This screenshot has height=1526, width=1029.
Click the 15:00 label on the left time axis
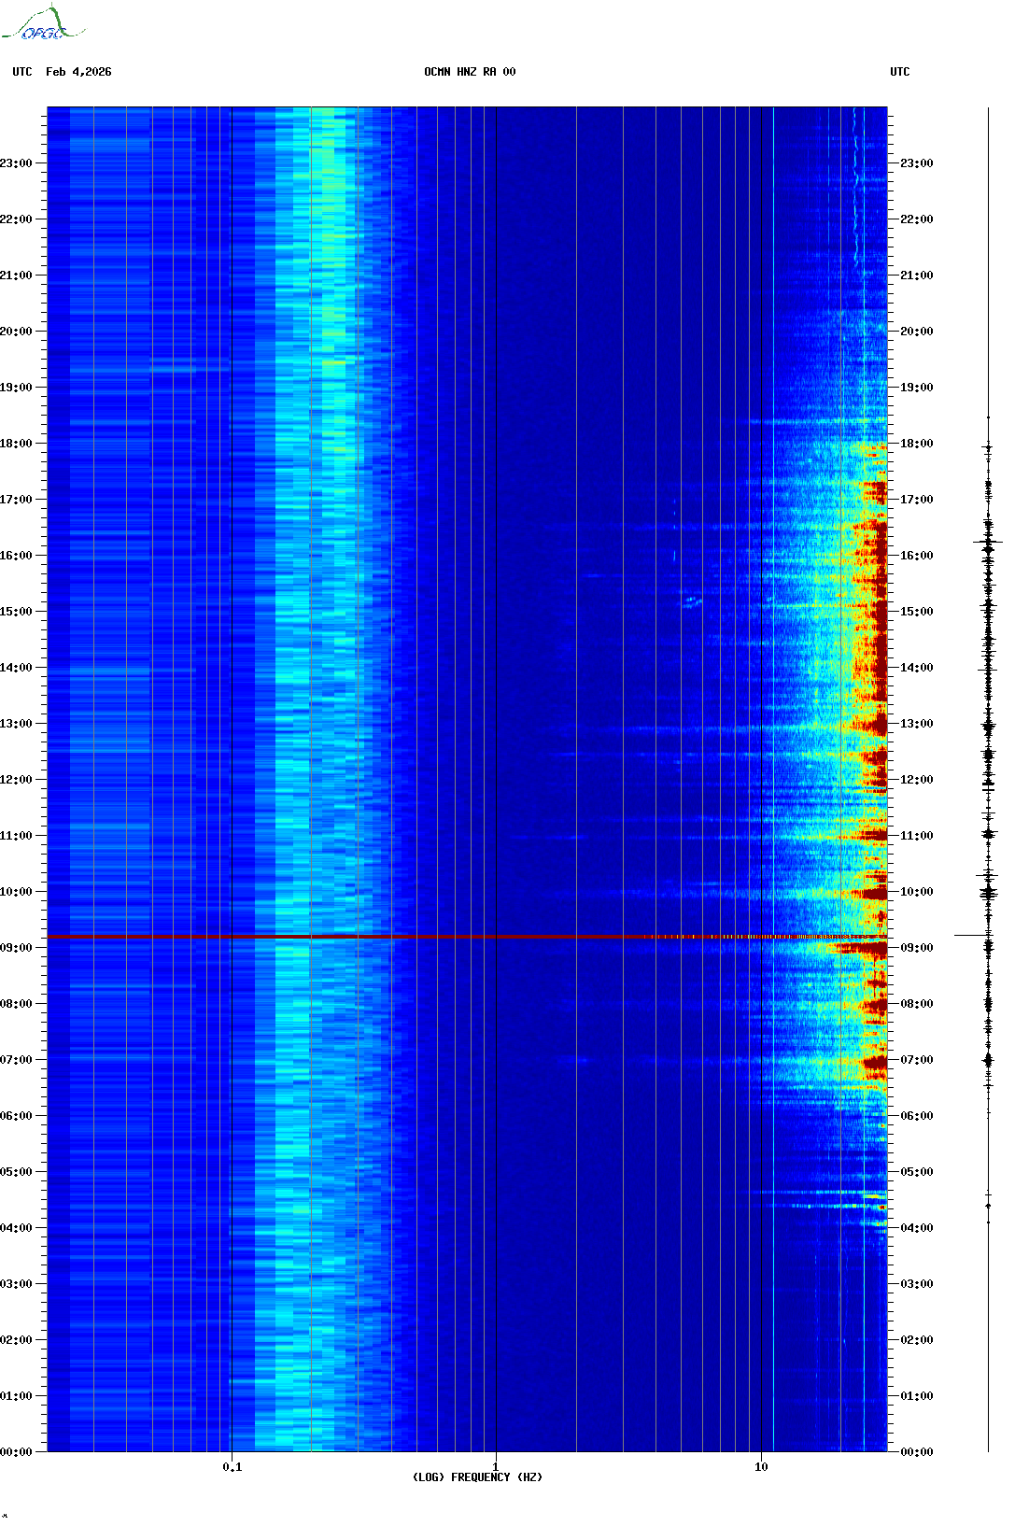(17, 612)
